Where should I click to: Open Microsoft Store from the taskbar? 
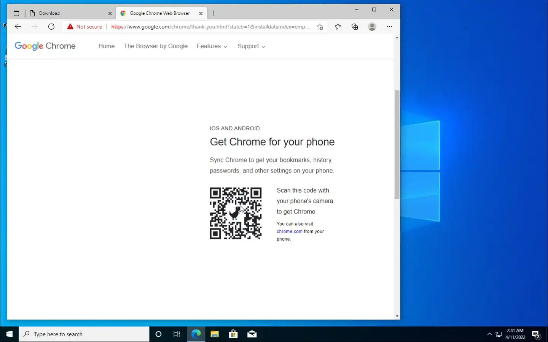233,334
